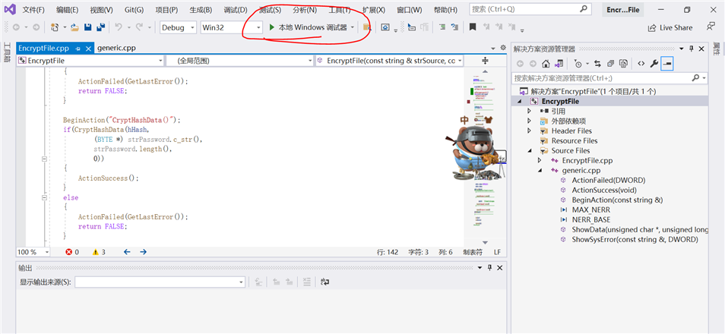Viewport: 725px width, 334px height.
Task: Click the Visual Studio logo icon
Action: [x=10, y=9]
